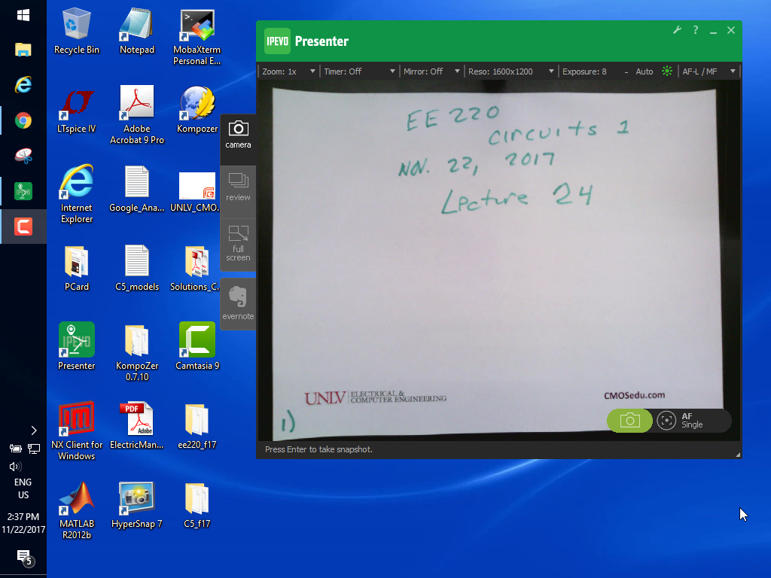The height and width of the screenshot is (578, 771).
Task: Select the Google_Ana... file on desktop
Action: 137,189
